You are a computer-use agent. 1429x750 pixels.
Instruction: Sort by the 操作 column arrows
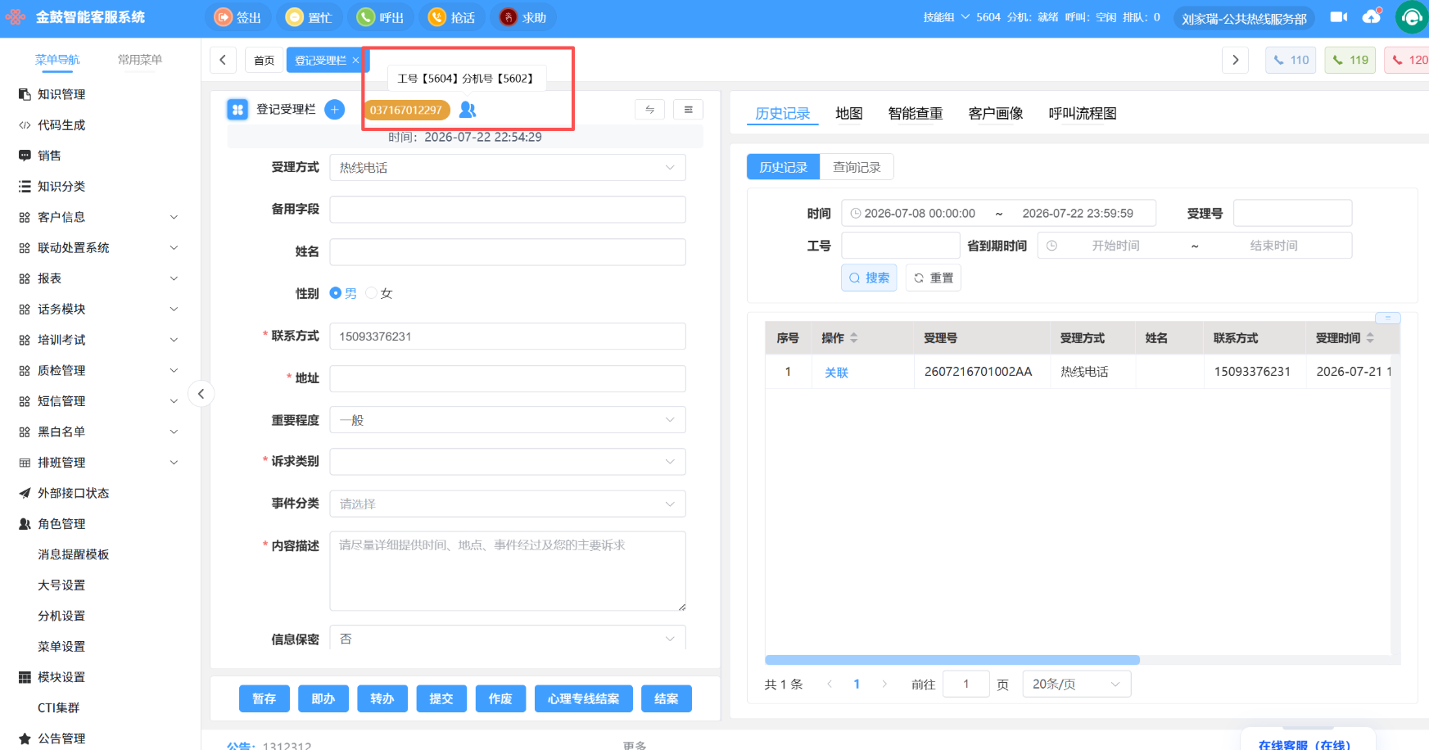click(x=854, y=337)
